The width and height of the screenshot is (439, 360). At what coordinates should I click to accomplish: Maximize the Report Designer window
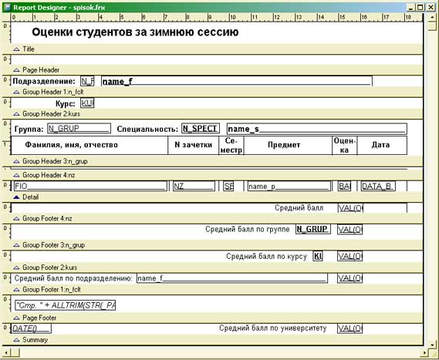click(420, 8)
